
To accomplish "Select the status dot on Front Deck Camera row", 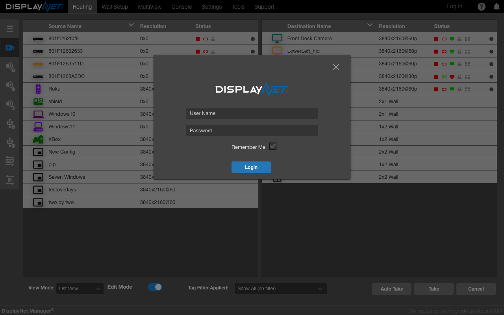I will tap(491, 39).
